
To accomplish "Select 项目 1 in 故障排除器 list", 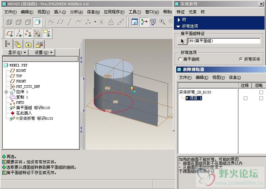I will pyautogui.click(x=194, y=98).
